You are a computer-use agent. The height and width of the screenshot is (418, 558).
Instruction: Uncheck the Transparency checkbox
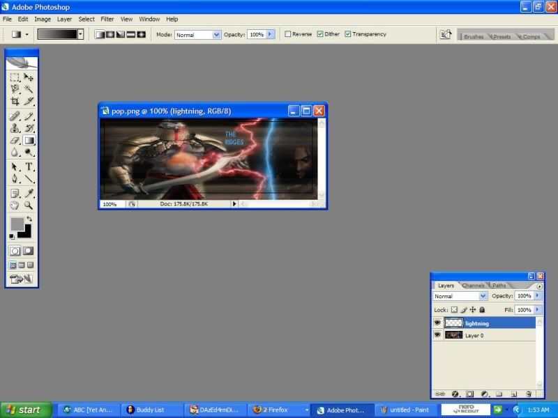(x=347, y=34)
